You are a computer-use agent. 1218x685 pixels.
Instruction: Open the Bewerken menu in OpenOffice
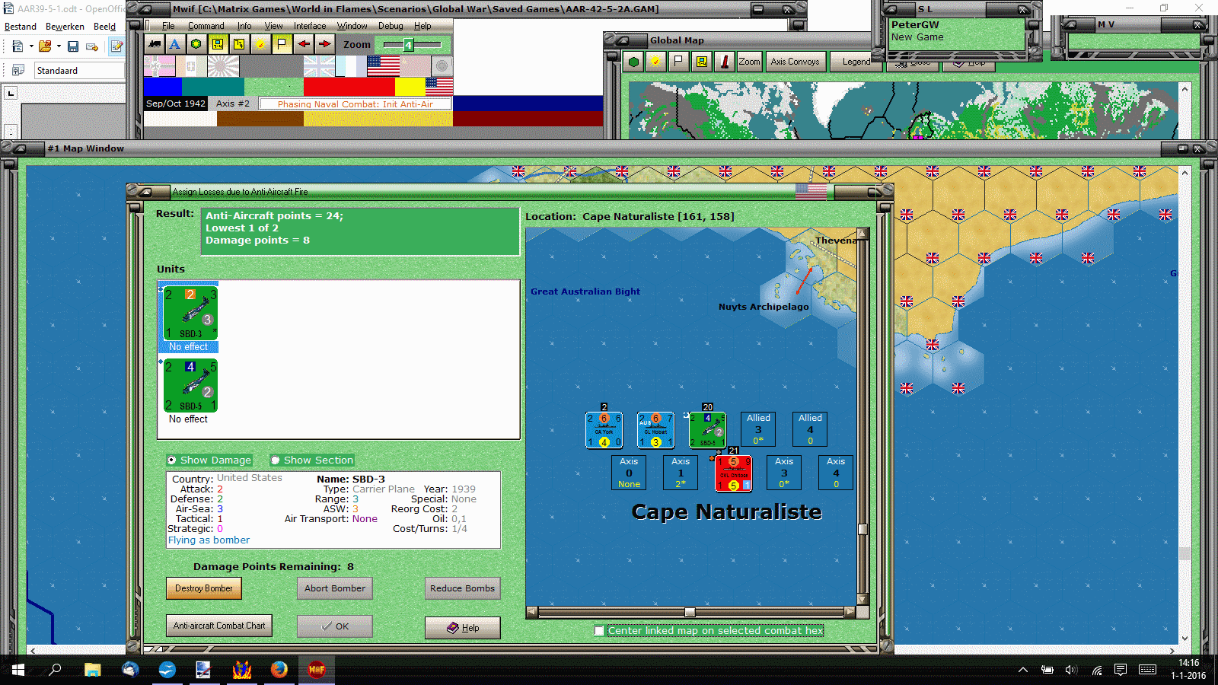[65, 27]
